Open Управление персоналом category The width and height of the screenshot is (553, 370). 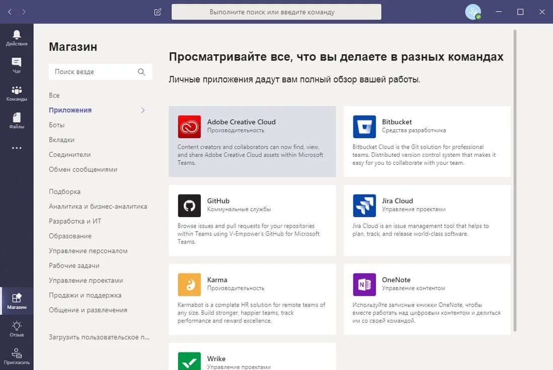point(88,251)
